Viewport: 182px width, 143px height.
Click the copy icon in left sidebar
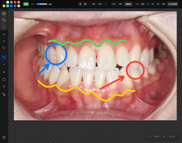[4, 20]
